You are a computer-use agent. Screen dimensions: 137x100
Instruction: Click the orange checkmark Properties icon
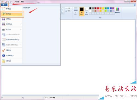pyautogui.click(x=4, y=50)
